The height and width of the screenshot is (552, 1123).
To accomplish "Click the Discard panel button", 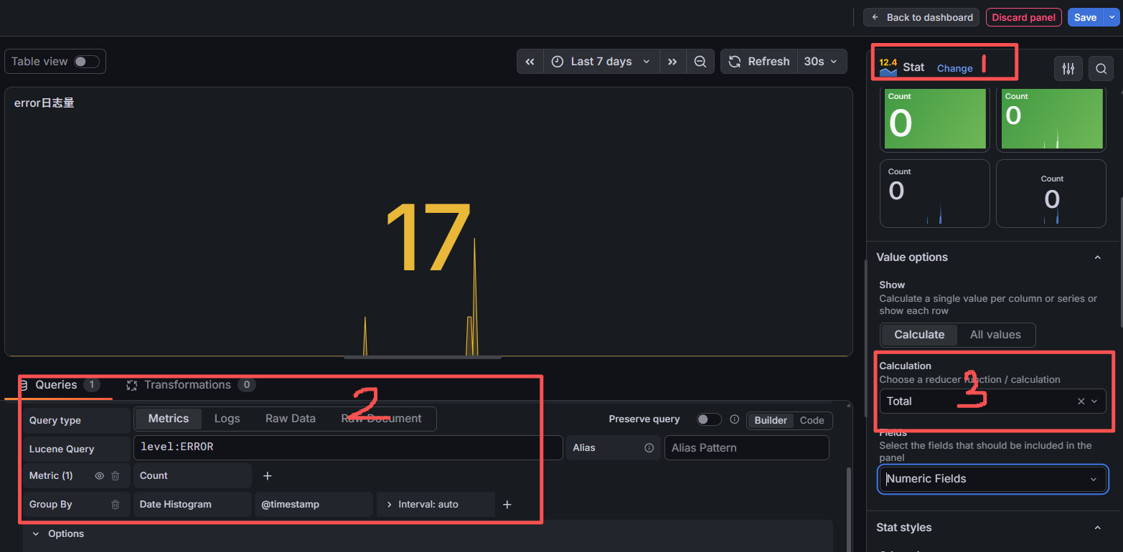I will click(1023, 17).
